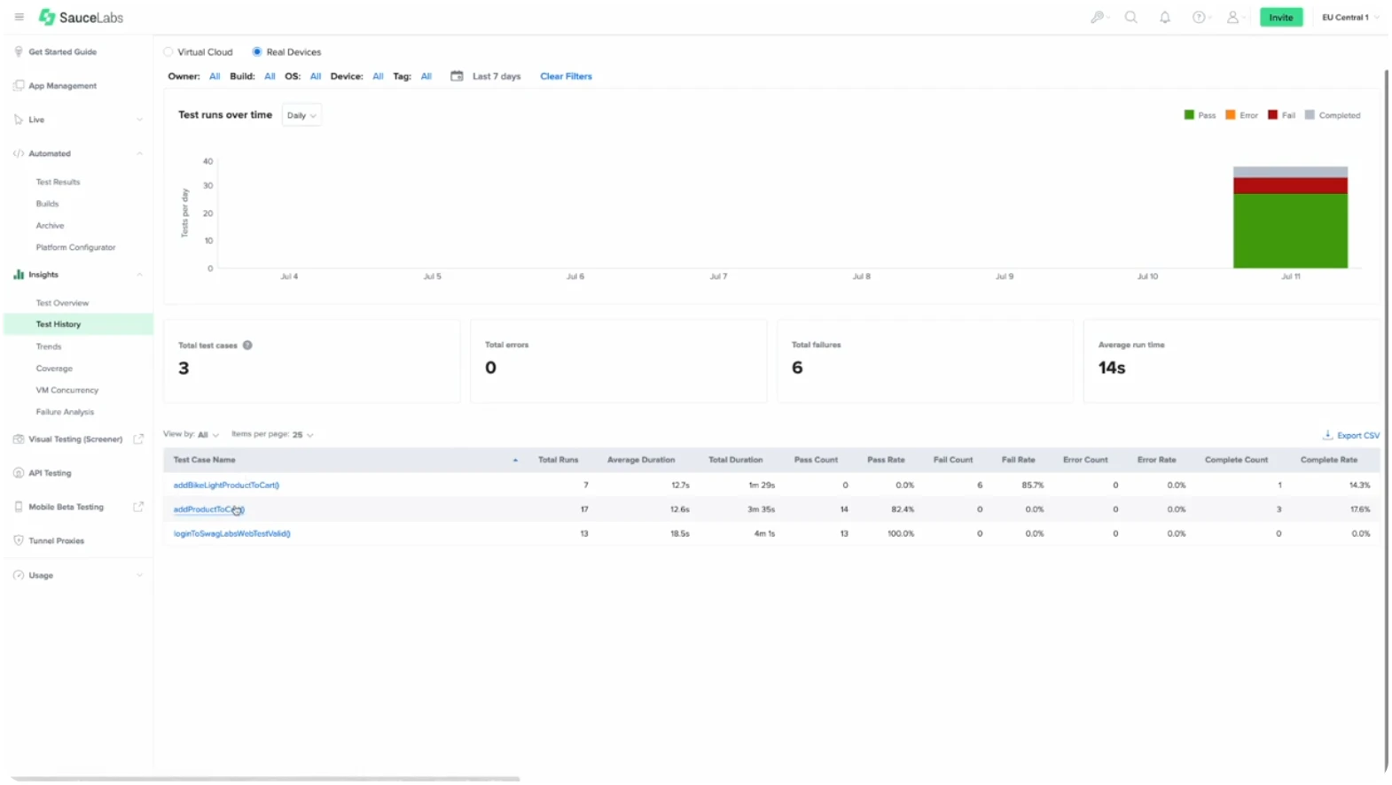The height and width of the screenshot is (785, 1392).
Task: Open the Daily interval dropdown
Action: (x=301, y=115)
